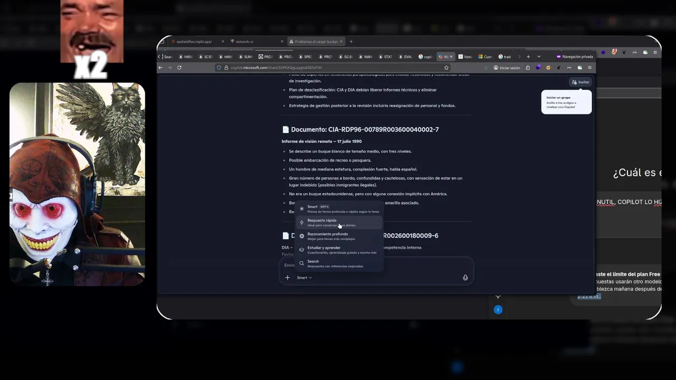This screenshot has height=380, width=676.
Task: Click the browser forward arrow
Action: click(x=170, y=68)
